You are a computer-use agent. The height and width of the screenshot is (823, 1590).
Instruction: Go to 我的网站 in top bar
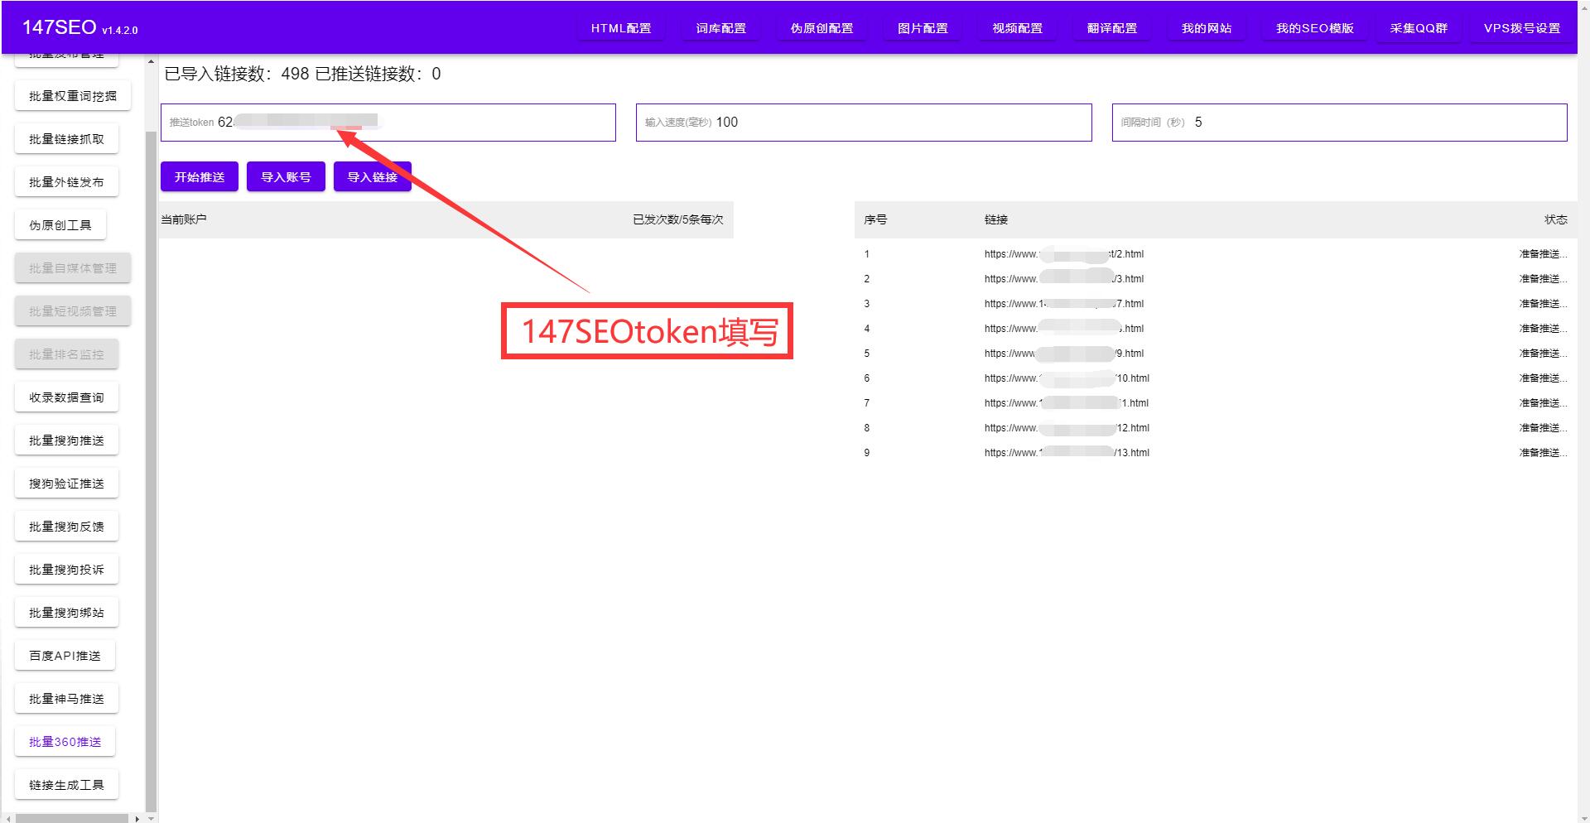tap(1207, 28)
